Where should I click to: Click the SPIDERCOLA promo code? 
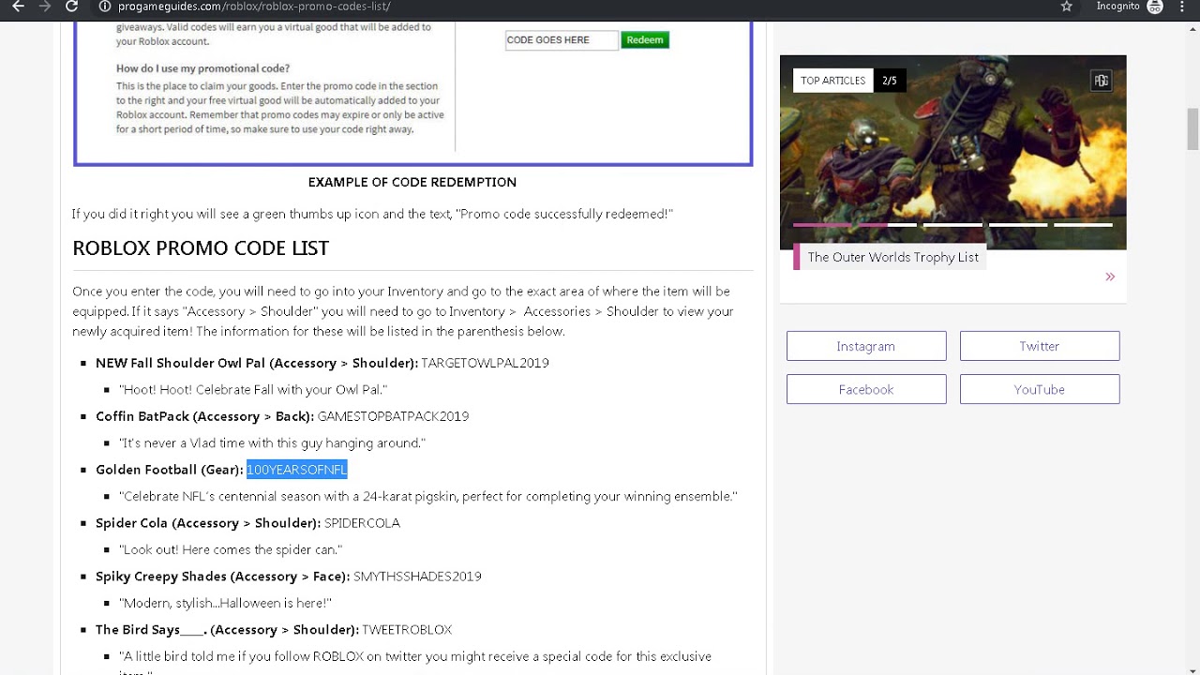[362, 523]
